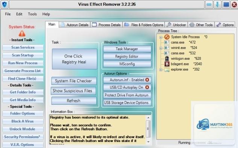Minimize the Virus Effect Remover window
The height and width of the screenshot is (148, 238).
coord(209,5)
